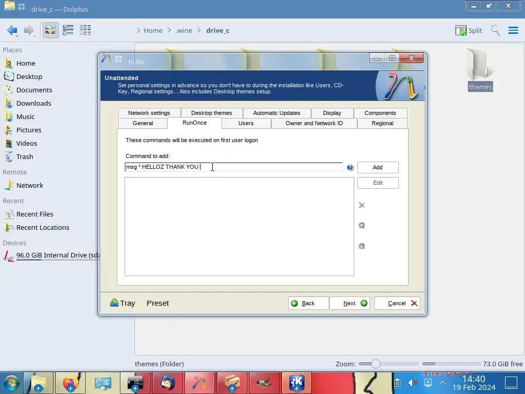525x394 pixels.
Task: Open Trash in Places panel
Action: (25, 157)
